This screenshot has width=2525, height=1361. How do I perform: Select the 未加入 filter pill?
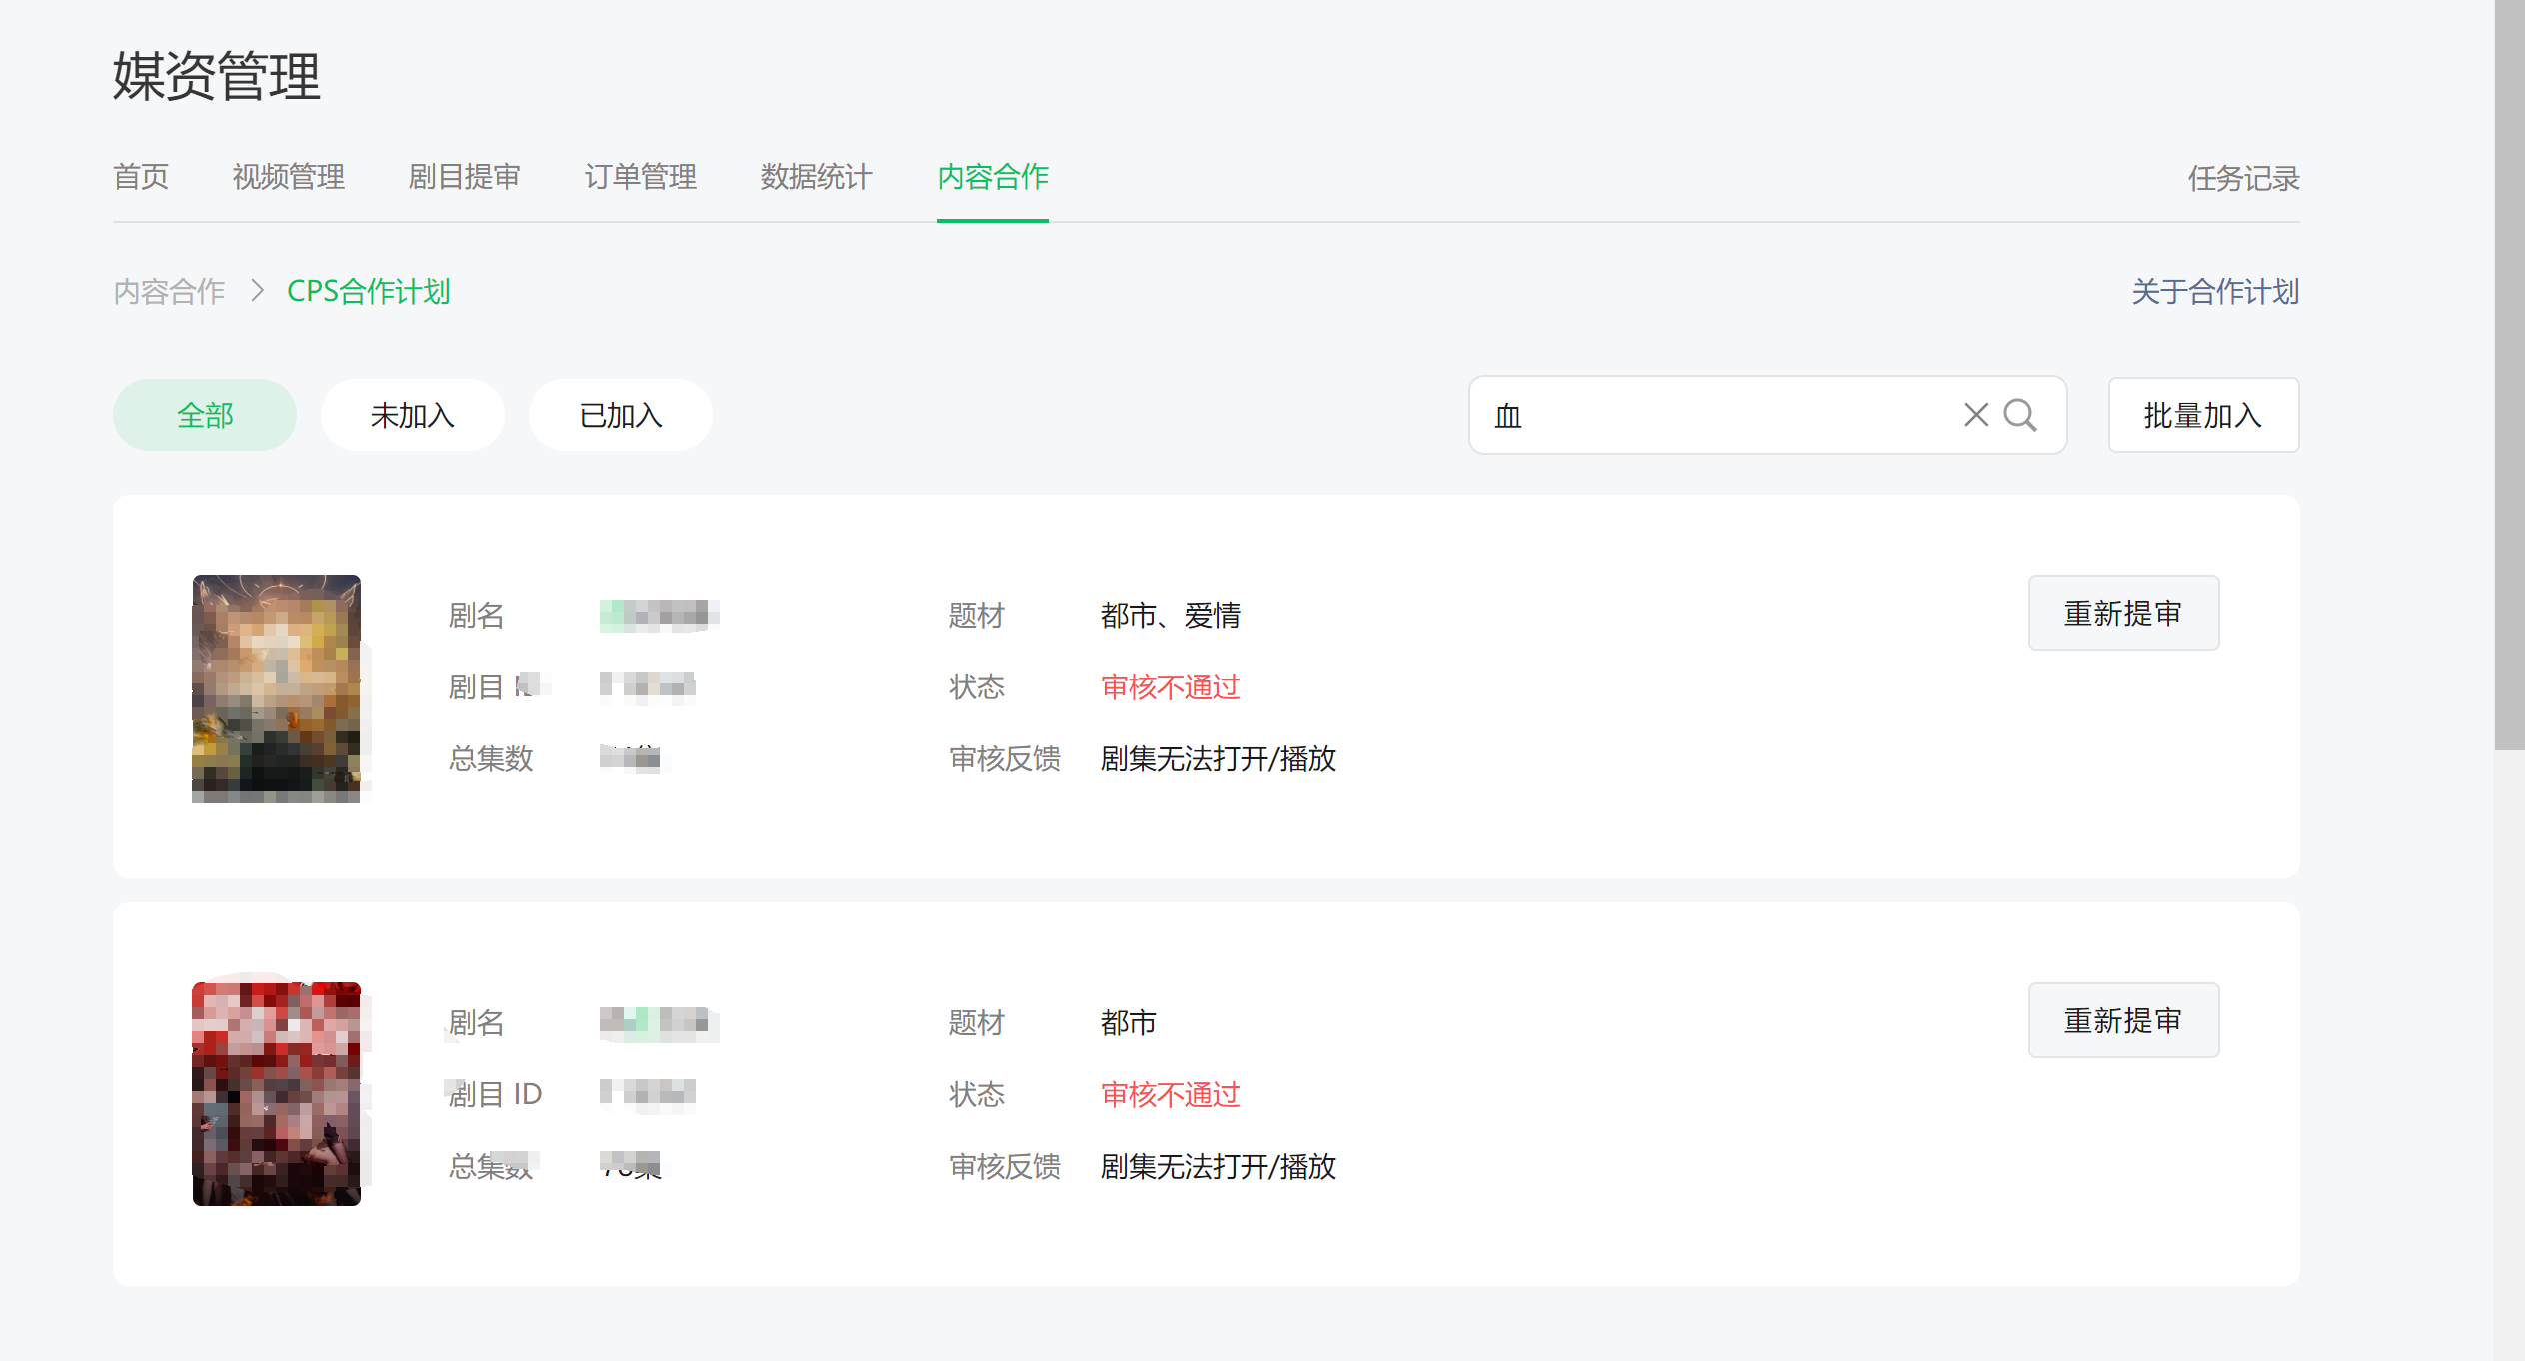pyautogui.click(x=412, y=415)
